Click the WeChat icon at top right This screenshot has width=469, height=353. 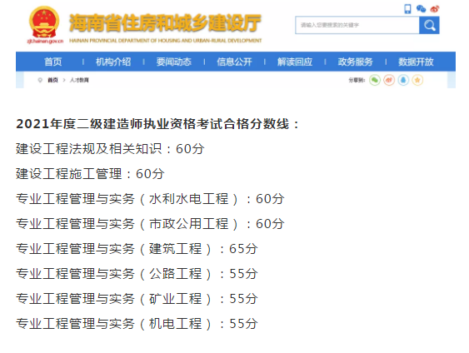(421, 8)
